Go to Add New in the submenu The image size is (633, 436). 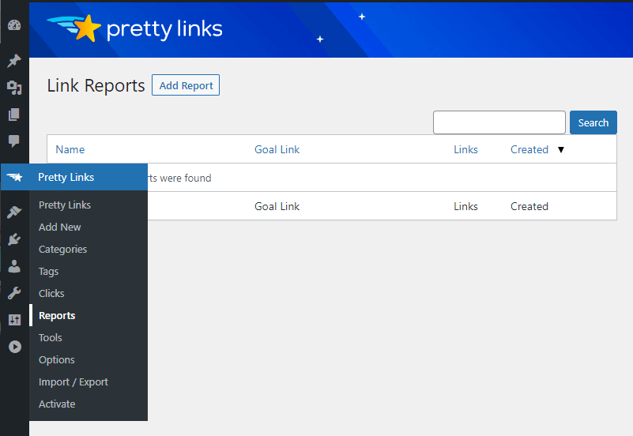click(60, 227)
